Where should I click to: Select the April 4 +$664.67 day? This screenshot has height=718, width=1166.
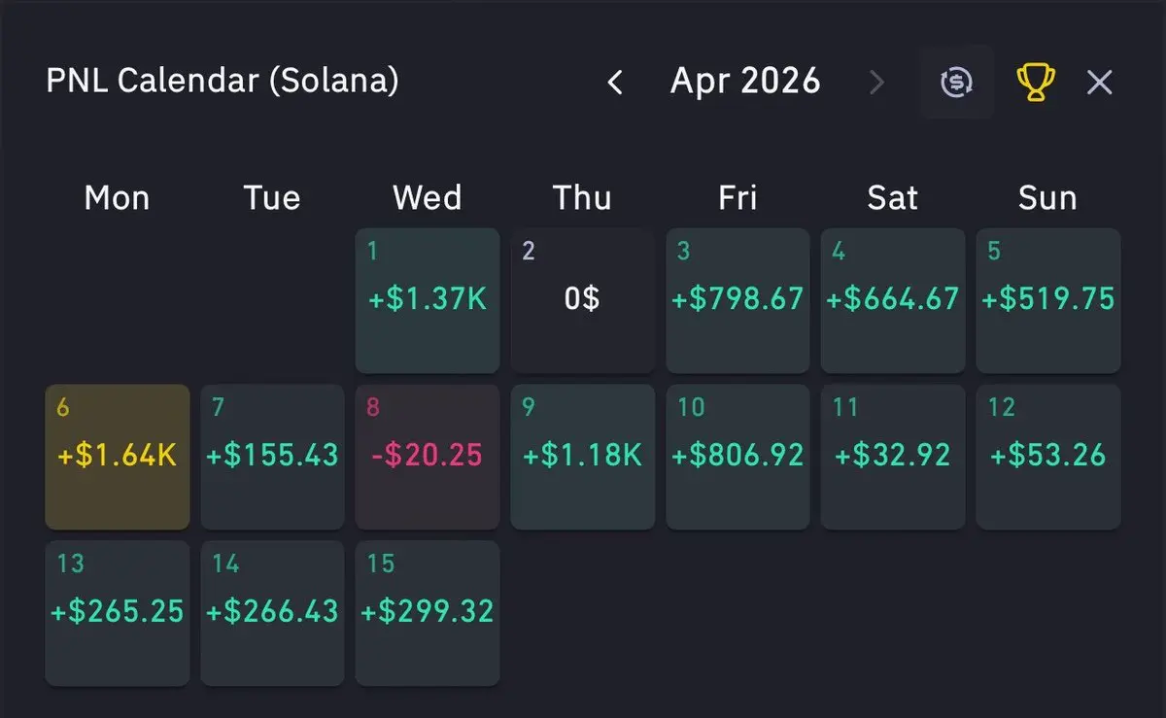893,300
